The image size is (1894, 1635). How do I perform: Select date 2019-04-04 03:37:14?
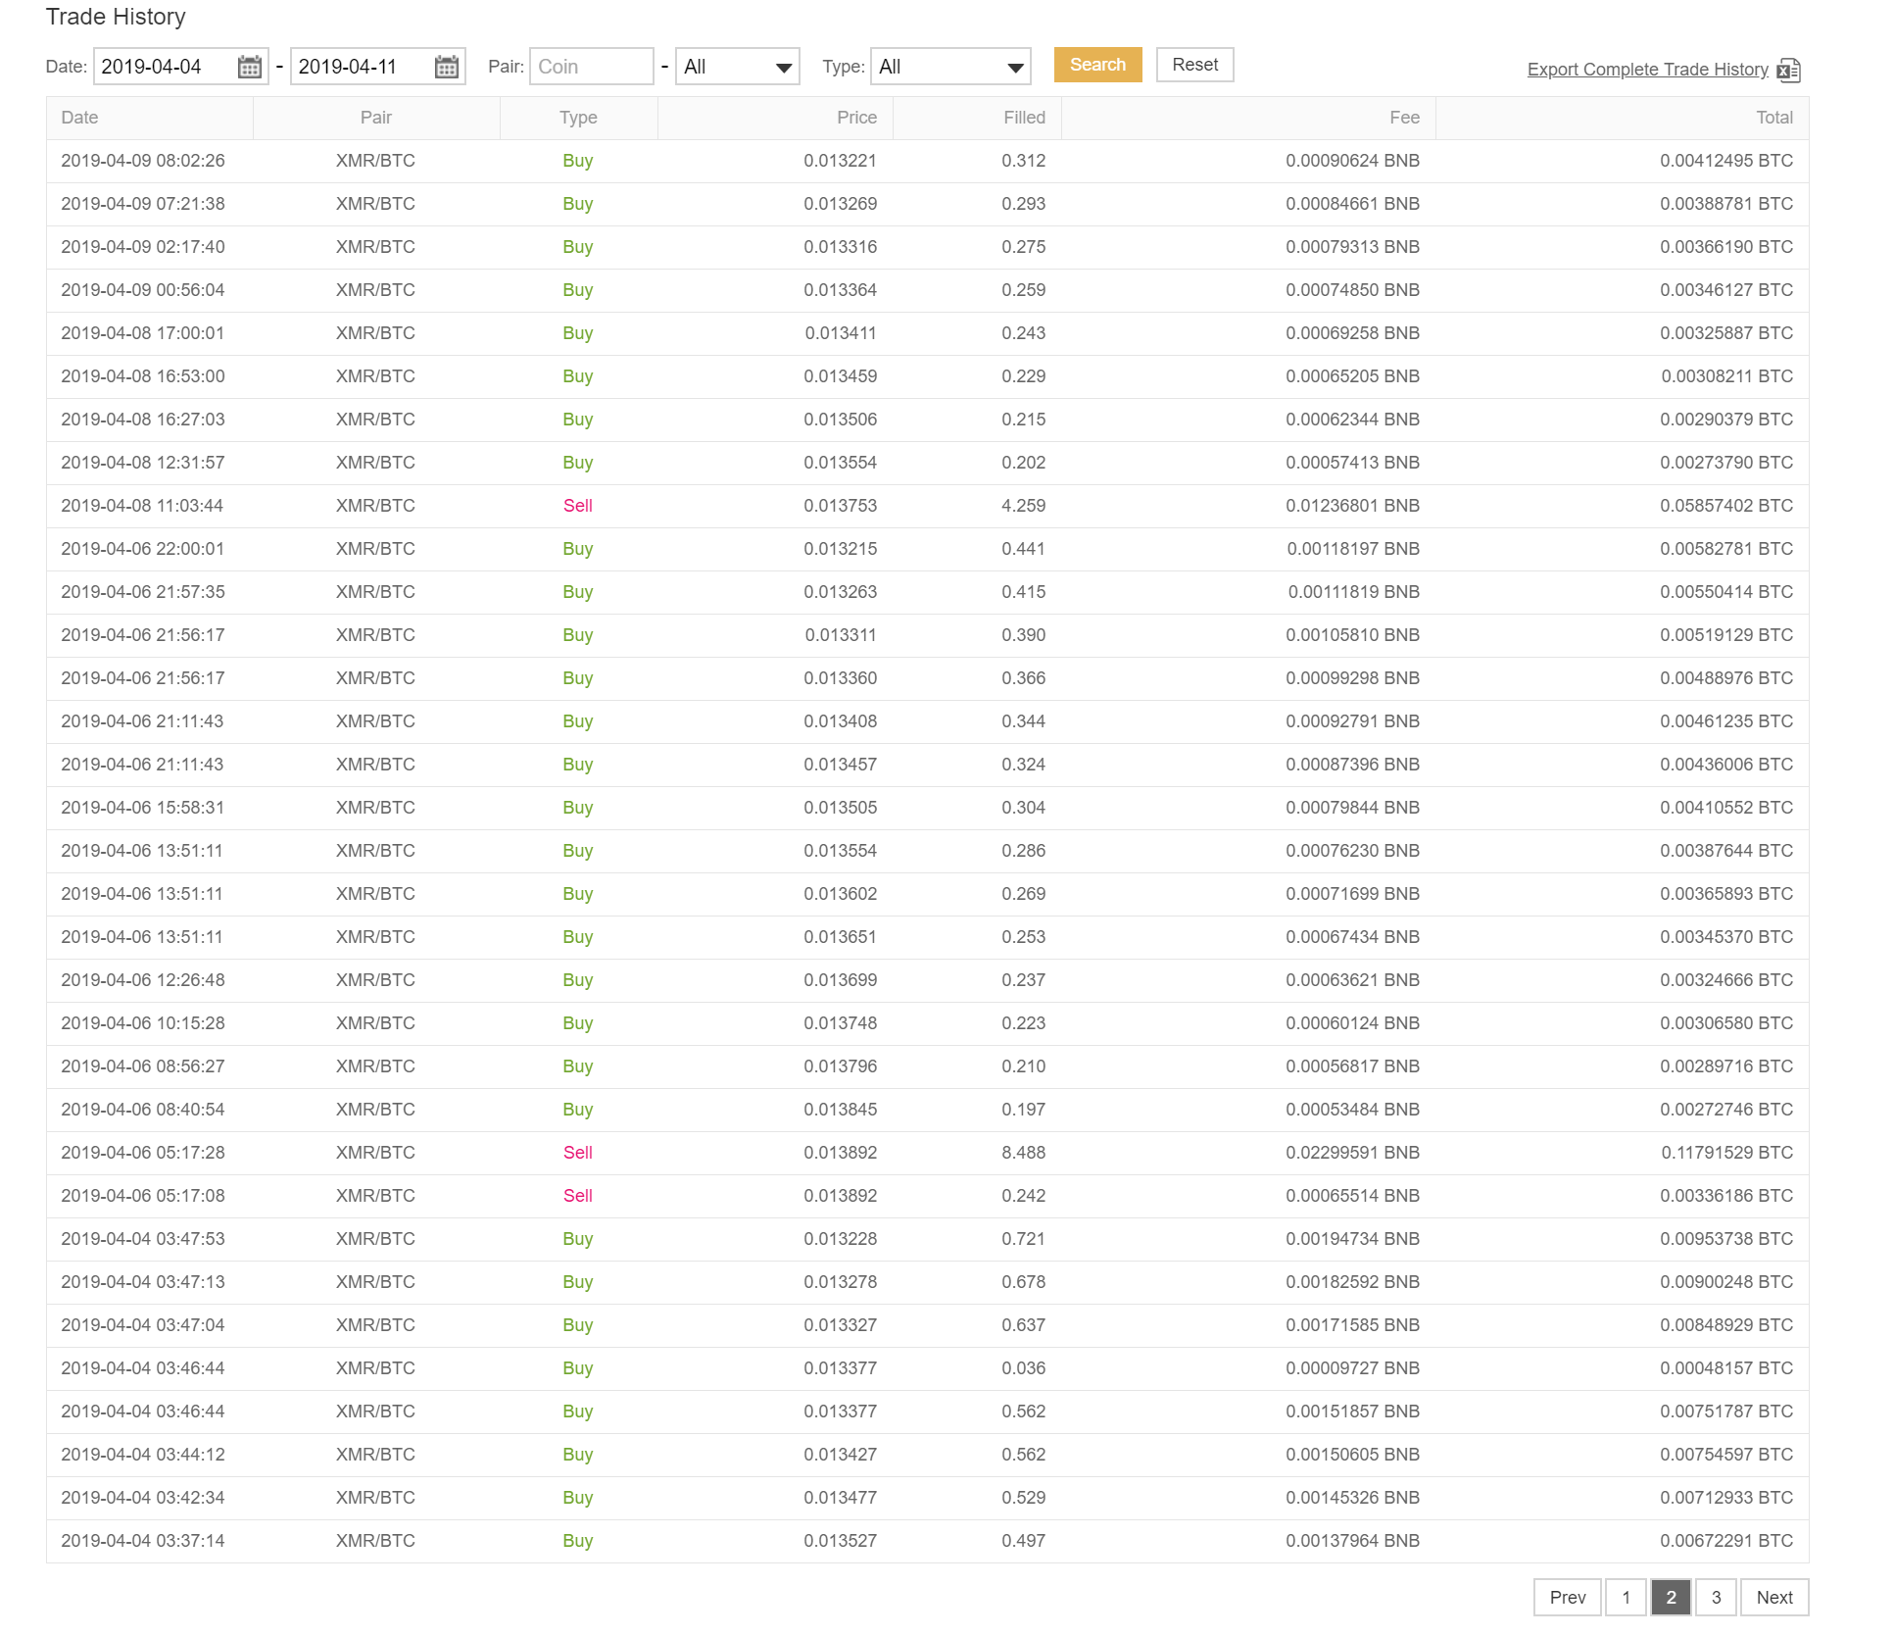tap(143, 1541)
